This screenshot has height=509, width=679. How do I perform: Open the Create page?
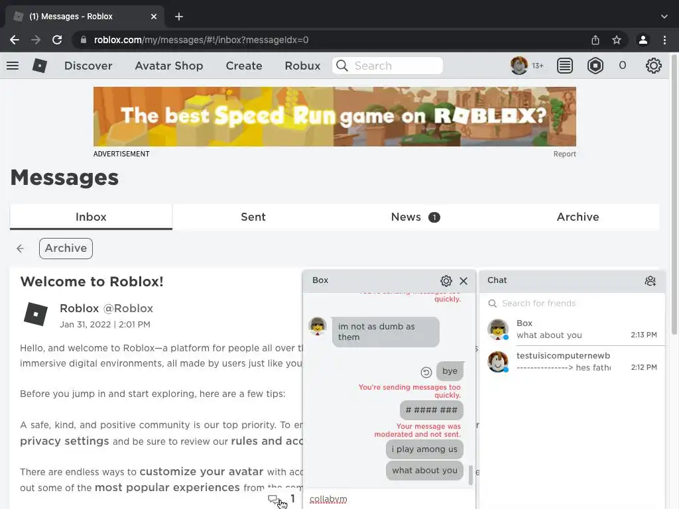(244, 66)
